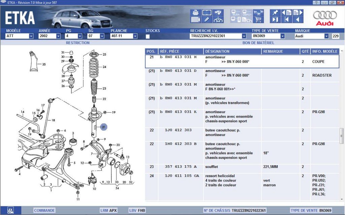Expand the MARQUE dropdown showing Audi
This screenshot has height=215, width=345.
[326, 36]
